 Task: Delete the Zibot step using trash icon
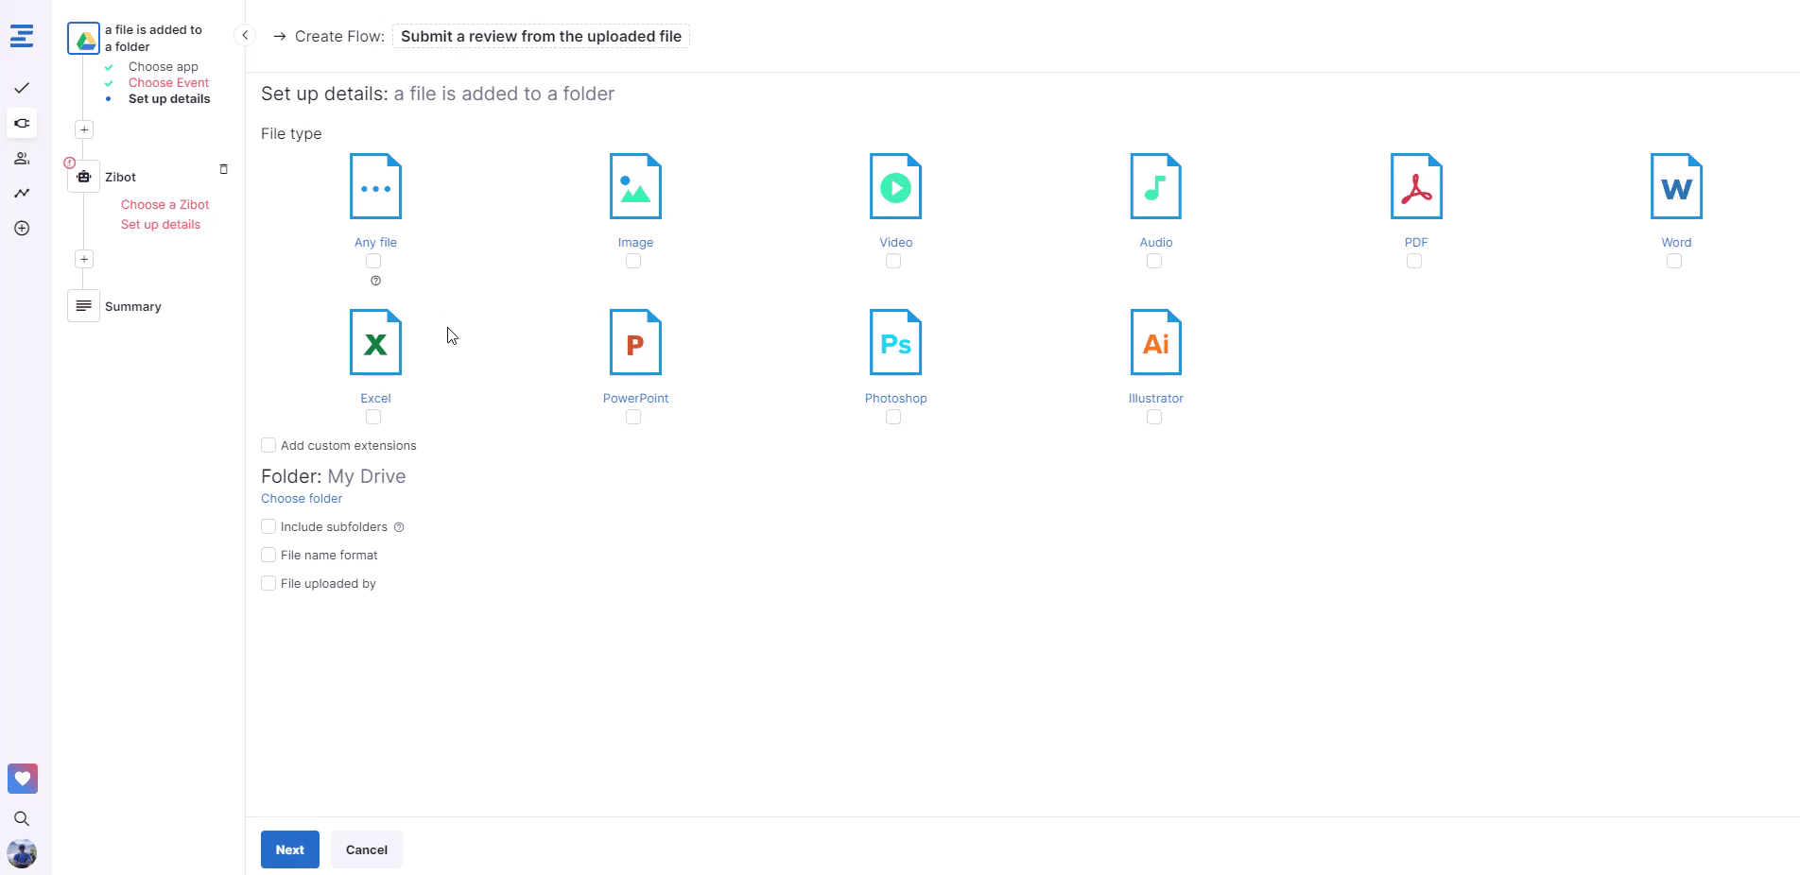(224, 169)
